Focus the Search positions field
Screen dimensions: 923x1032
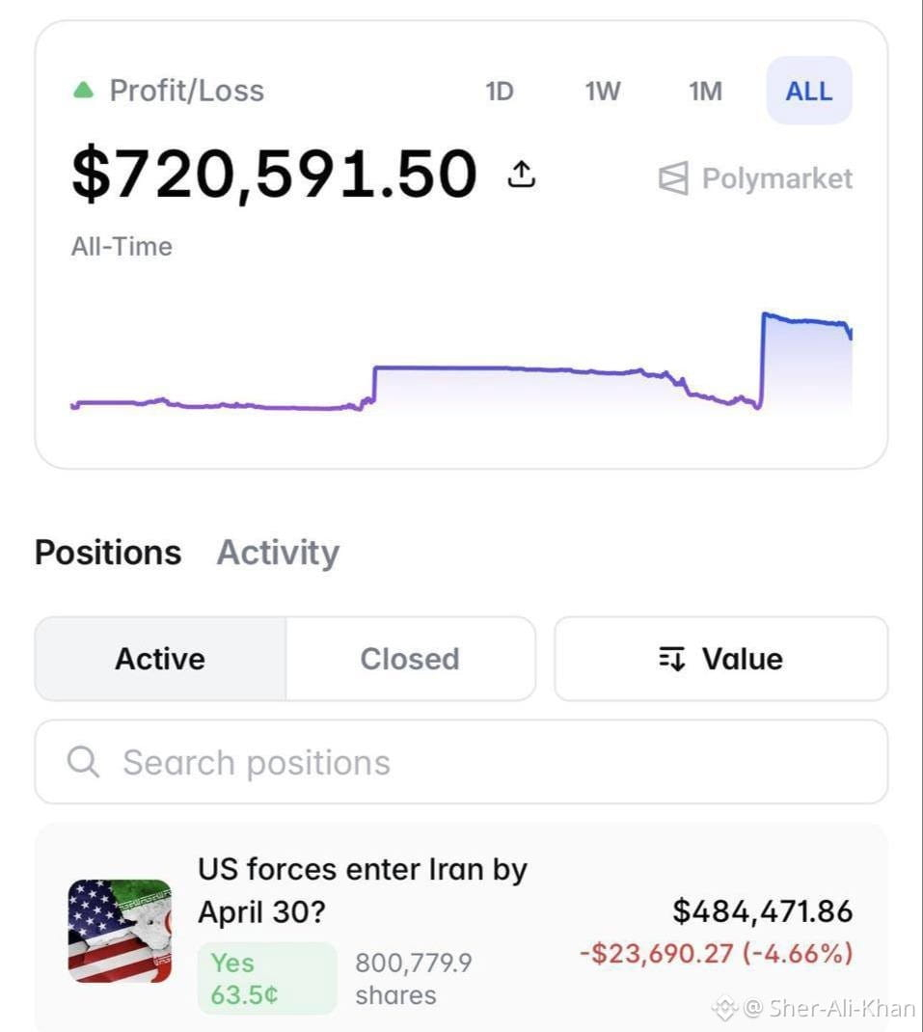click(461, 762)
